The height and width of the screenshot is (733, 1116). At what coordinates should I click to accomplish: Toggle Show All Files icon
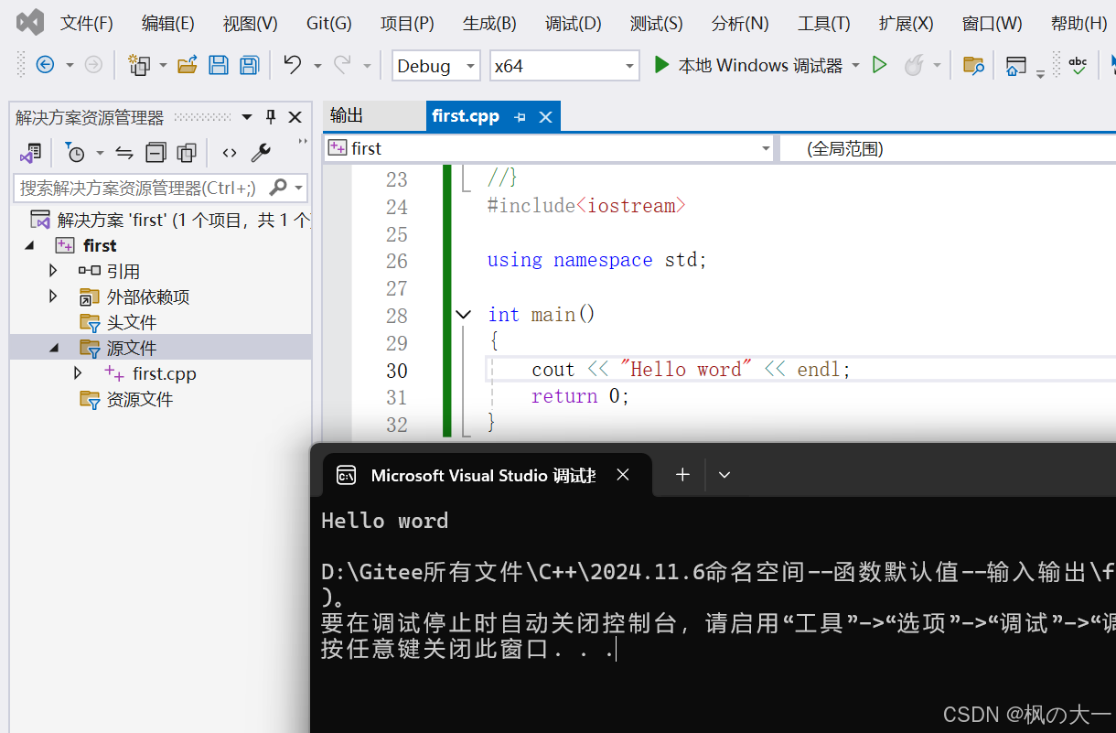(x=187, y=153)
